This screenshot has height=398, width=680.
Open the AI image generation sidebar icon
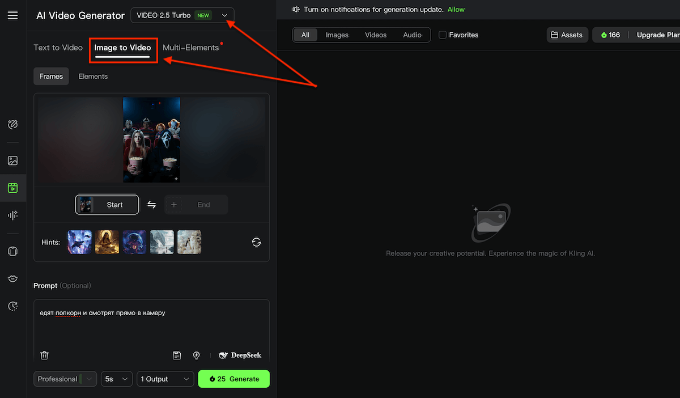(x=12, y=160)
